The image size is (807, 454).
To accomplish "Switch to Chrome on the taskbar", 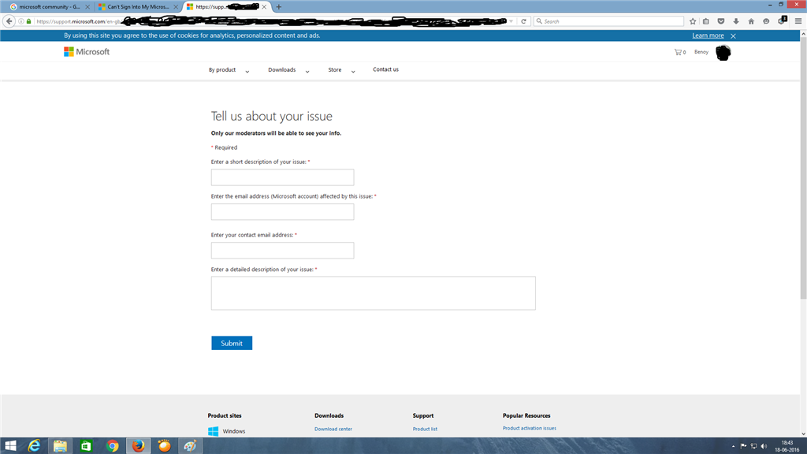I will [x=112, y=446].
